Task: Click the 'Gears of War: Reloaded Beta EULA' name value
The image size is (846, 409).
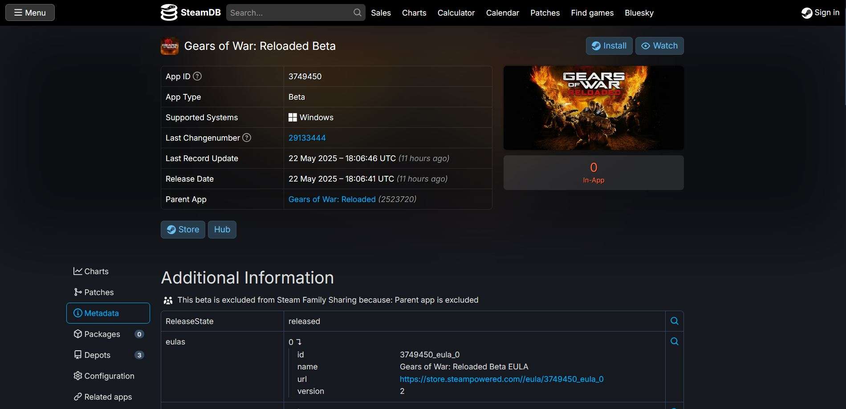Action: (464, 367)
